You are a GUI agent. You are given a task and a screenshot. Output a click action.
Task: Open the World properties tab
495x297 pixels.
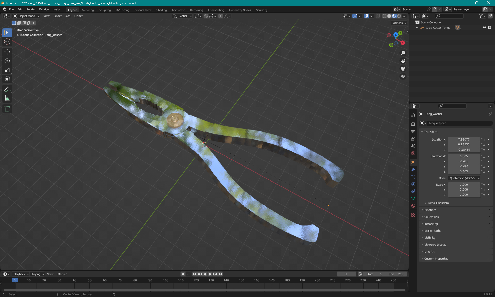413,153
